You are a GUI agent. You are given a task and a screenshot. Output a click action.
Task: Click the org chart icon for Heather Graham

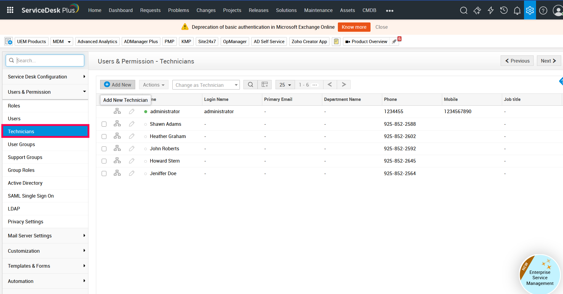117,136
